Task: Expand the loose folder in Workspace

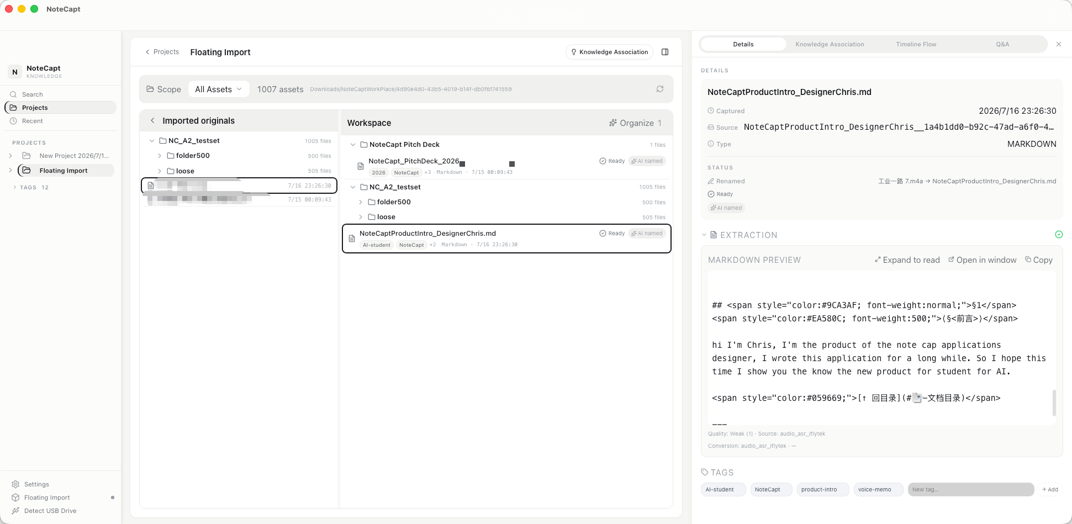Action: click(361, 217)
